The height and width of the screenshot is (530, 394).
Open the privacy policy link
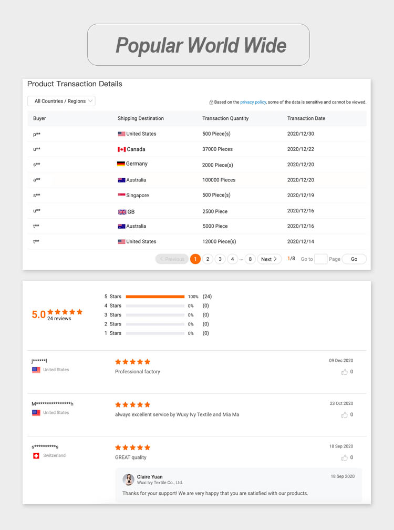coord(253,102)
